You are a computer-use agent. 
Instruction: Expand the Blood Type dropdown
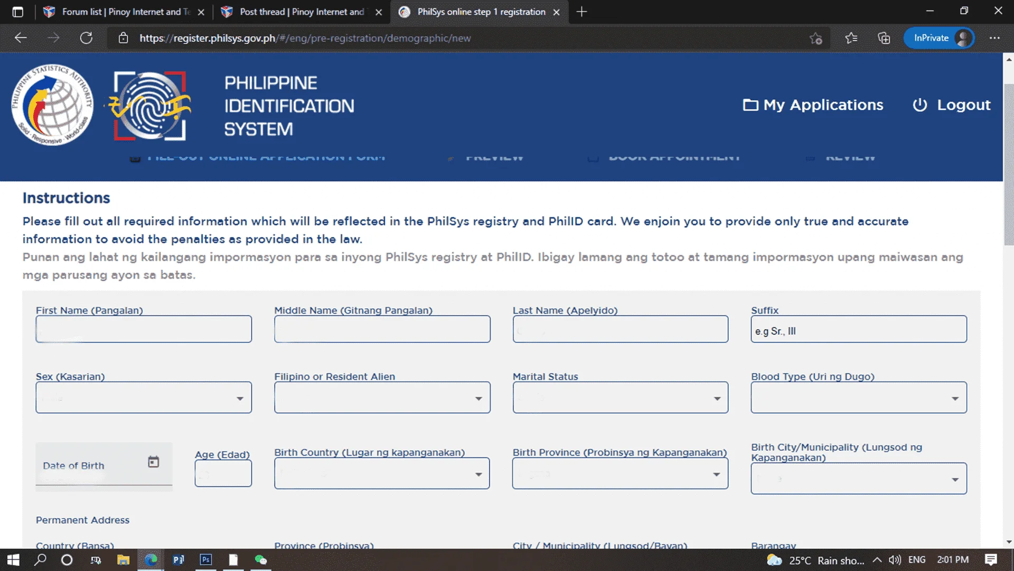(x=859, y=397)
